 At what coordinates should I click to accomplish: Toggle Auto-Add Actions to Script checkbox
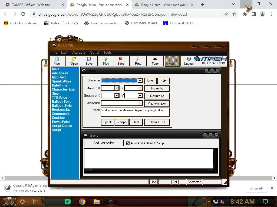128,143
